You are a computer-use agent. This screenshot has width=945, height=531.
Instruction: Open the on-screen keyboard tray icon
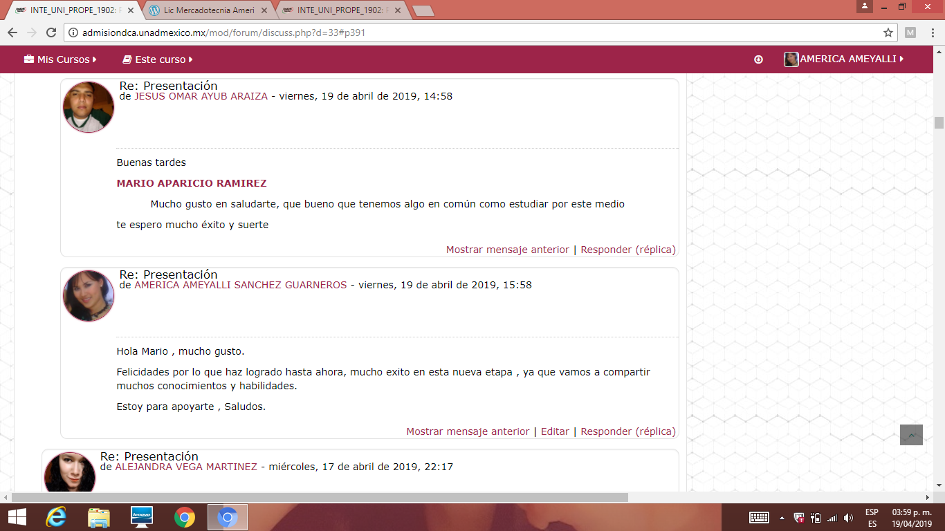[x=759, y=517]
